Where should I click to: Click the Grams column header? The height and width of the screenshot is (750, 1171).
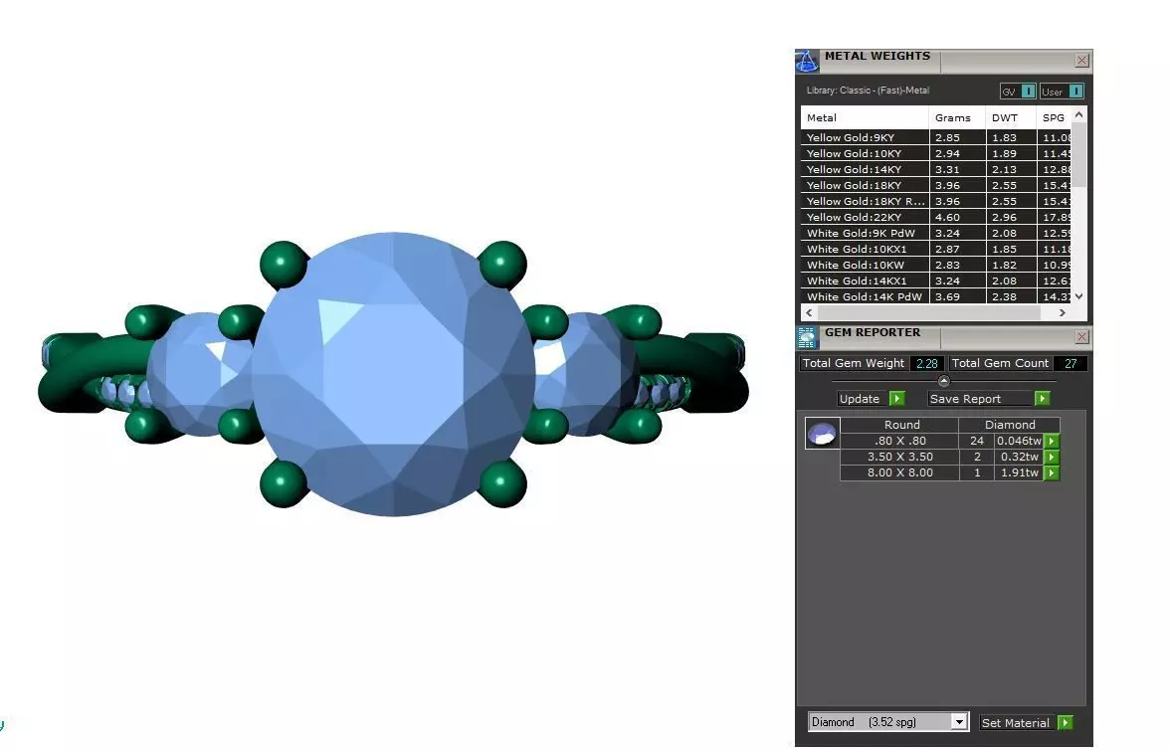[x=957, y=117]
